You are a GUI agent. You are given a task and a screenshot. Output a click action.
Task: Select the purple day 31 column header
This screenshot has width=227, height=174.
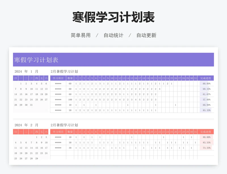pyautogui.click(x=195, y=78)
